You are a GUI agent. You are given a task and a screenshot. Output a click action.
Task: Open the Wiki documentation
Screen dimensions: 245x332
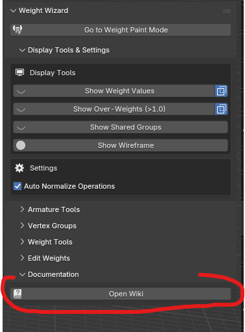click(121, 294)
